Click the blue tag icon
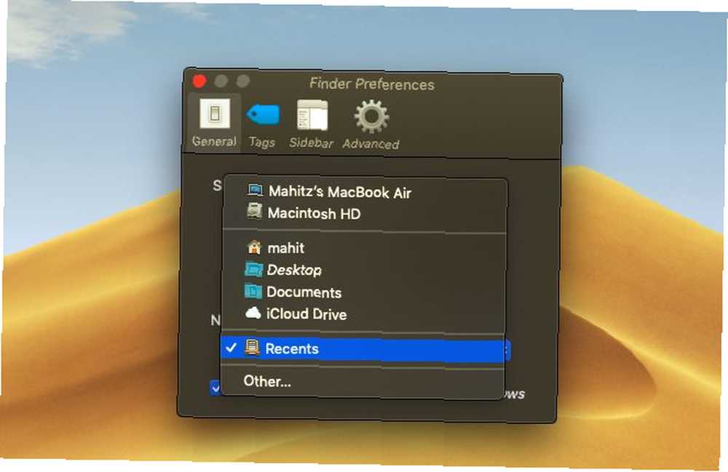This screenshot has height=472, width=728. coord(263,114)
